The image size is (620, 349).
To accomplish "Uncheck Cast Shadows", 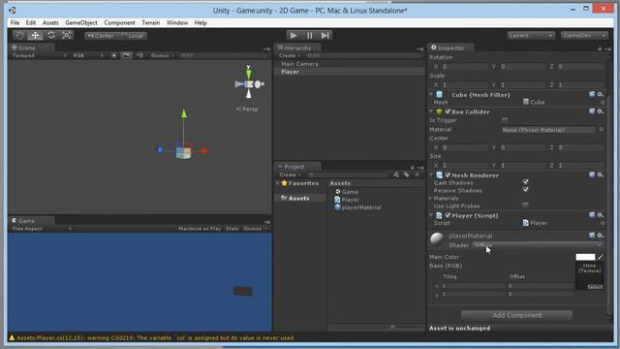I will 525,182.
